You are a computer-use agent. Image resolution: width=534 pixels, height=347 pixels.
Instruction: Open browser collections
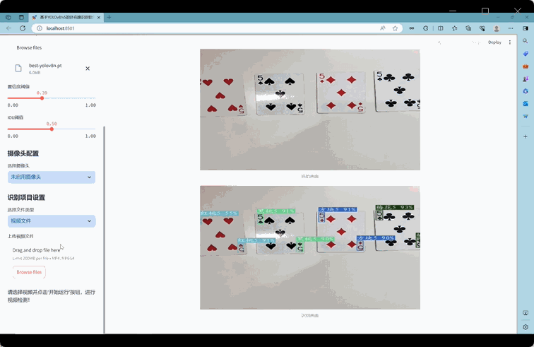(x=468, y=28)
